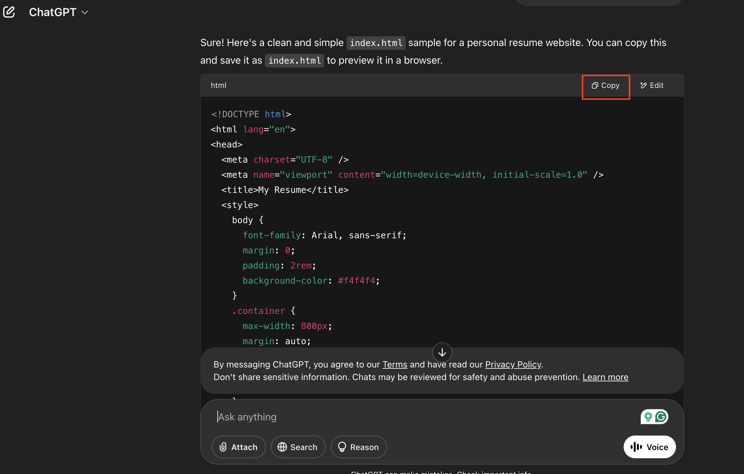The width and height of the screenshot is (744, 474).
Task: Copy the html code block
Action: click(x=605, y=85)
